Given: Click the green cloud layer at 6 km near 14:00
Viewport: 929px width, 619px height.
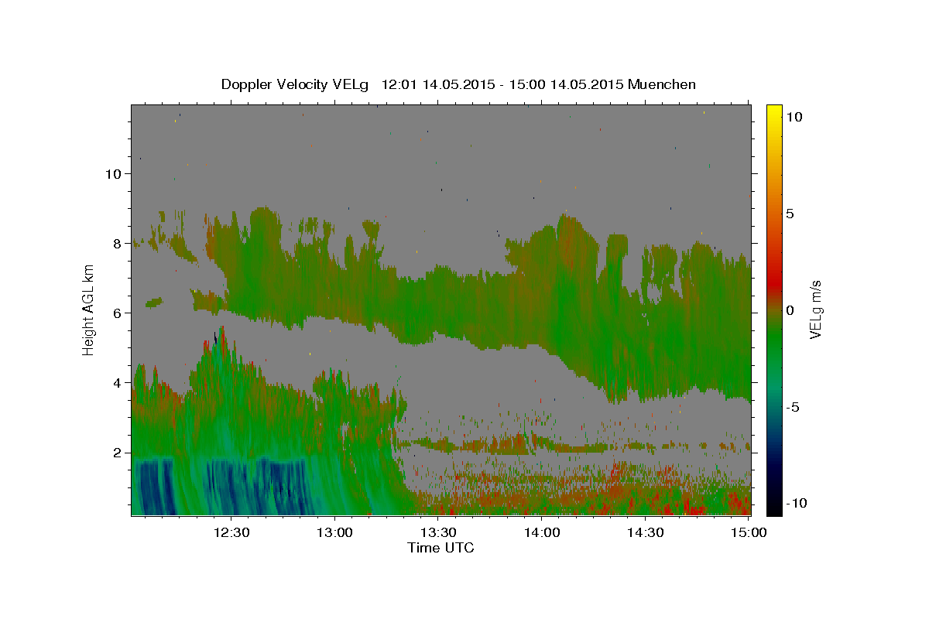Looking at the screenshot, I should (x=542, y=313).
